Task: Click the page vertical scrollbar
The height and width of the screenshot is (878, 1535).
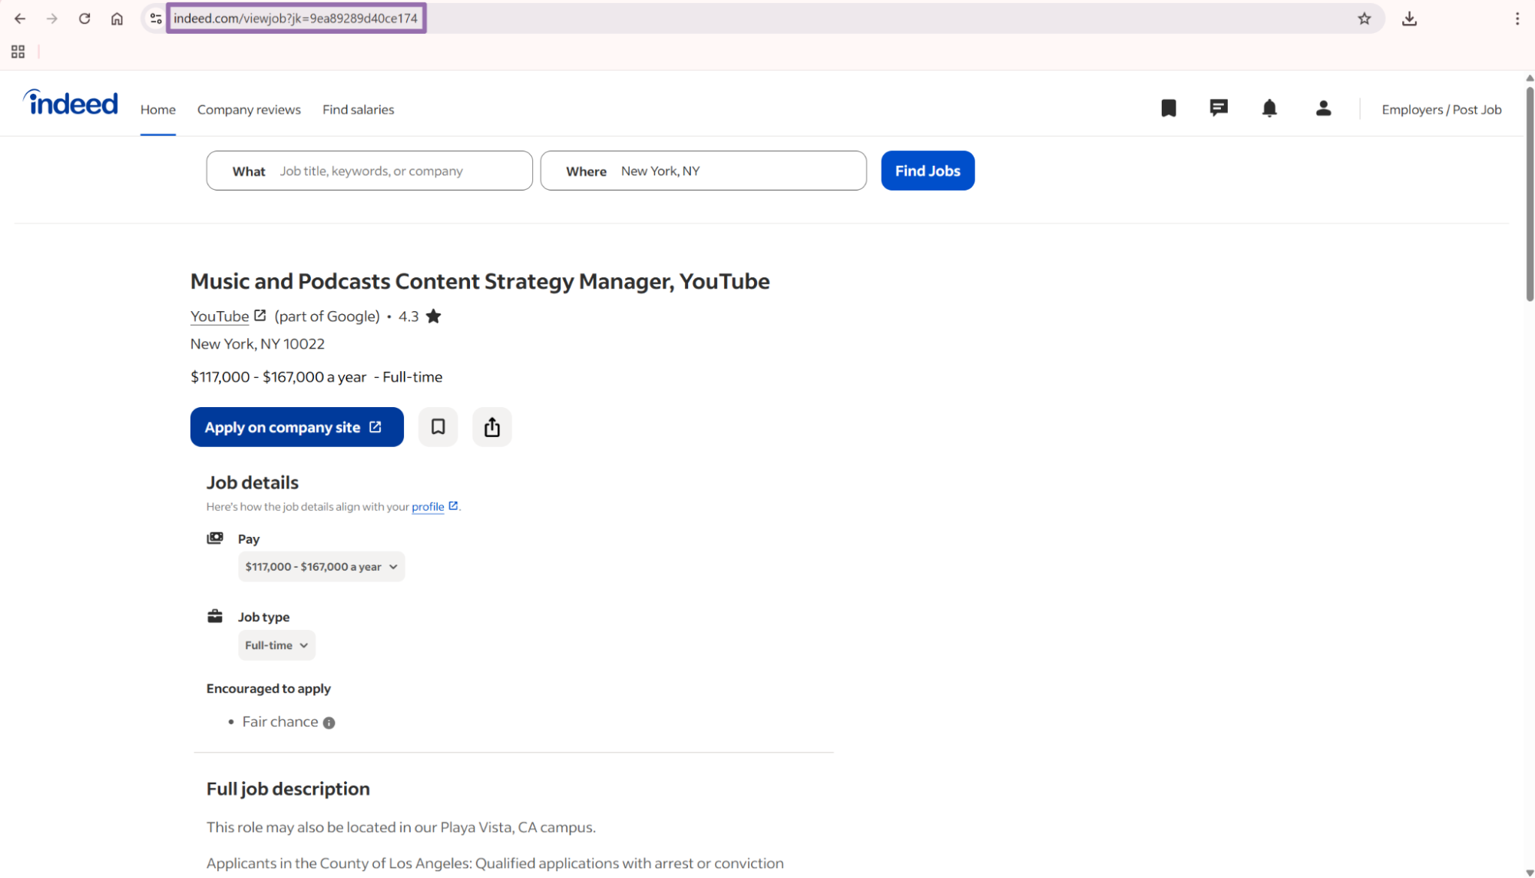Action: pyautogui.click(x=1529, y=195)
